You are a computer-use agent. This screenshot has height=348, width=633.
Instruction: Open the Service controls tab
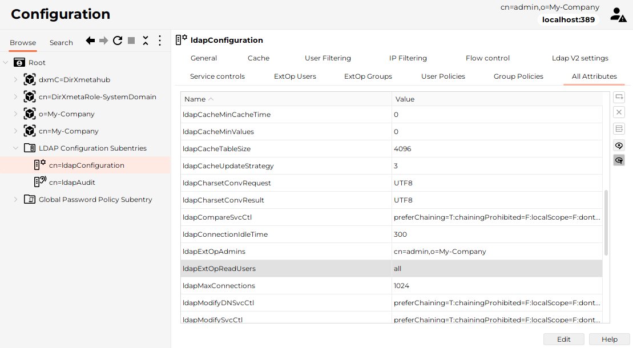coord(217,76)
